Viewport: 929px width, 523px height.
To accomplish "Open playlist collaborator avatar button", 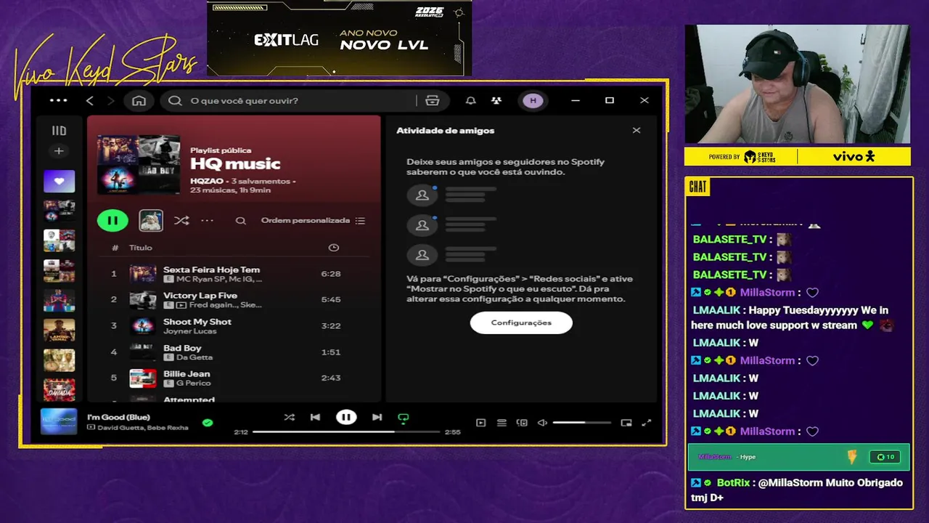I will (151, 220).
